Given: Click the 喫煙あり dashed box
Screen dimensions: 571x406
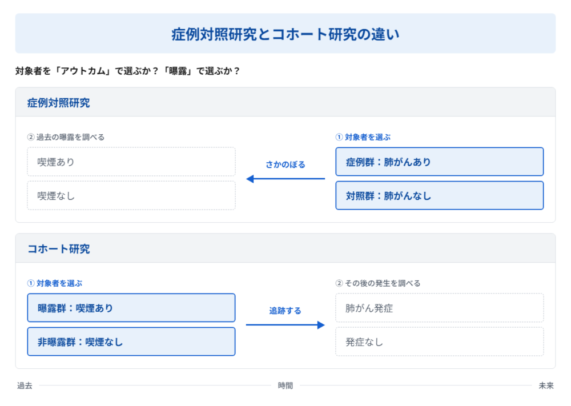Looking at the screenshot, I should (131, 162).
